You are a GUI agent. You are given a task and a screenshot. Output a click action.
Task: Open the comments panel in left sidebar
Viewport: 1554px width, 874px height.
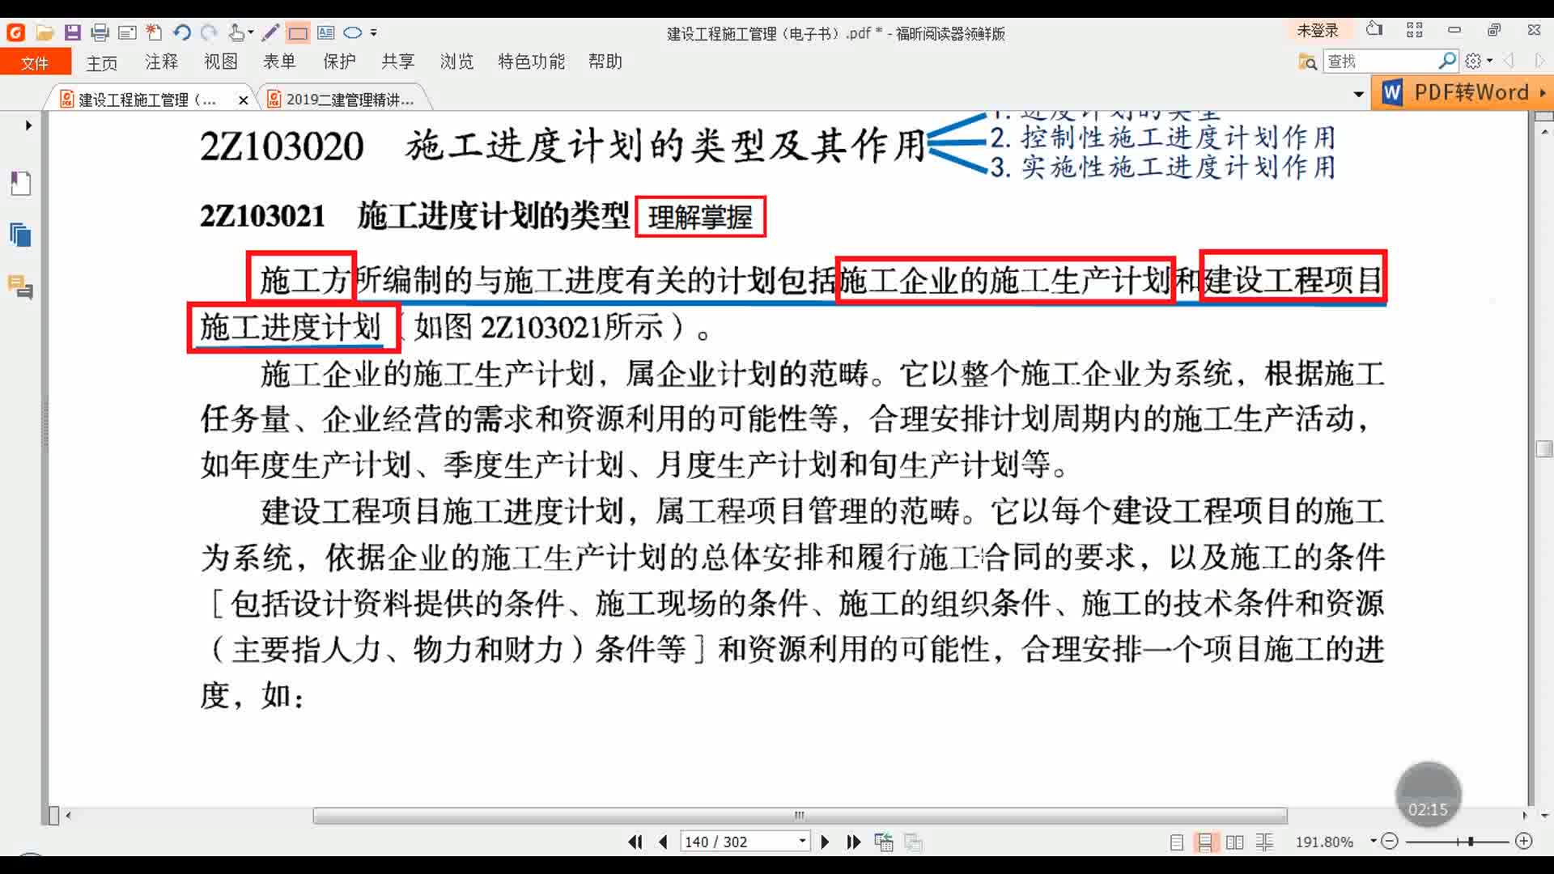[x=21, y=287]
